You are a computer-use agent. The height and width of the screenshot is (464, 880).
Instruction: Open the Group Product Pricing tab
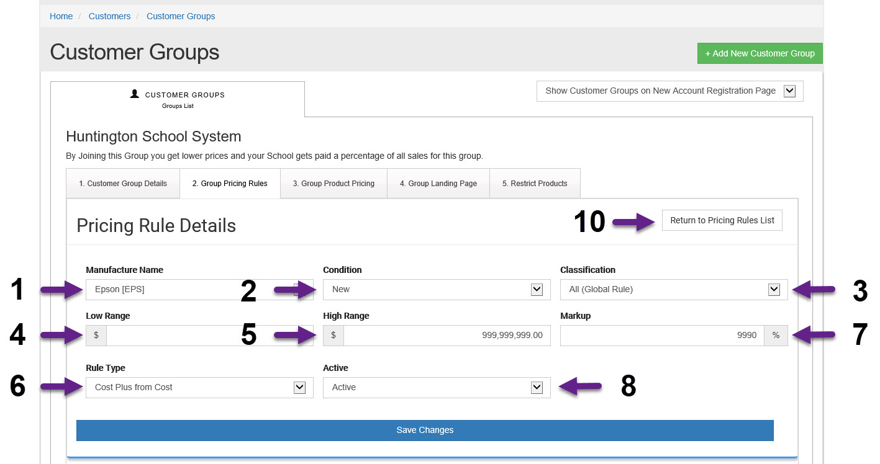[333, 184]
